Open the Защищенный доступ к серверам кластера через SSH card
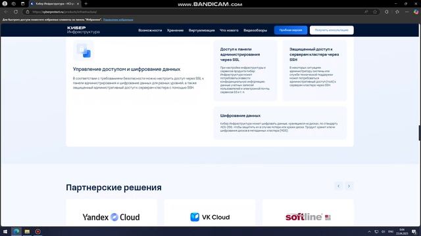 tap(314, 71)
